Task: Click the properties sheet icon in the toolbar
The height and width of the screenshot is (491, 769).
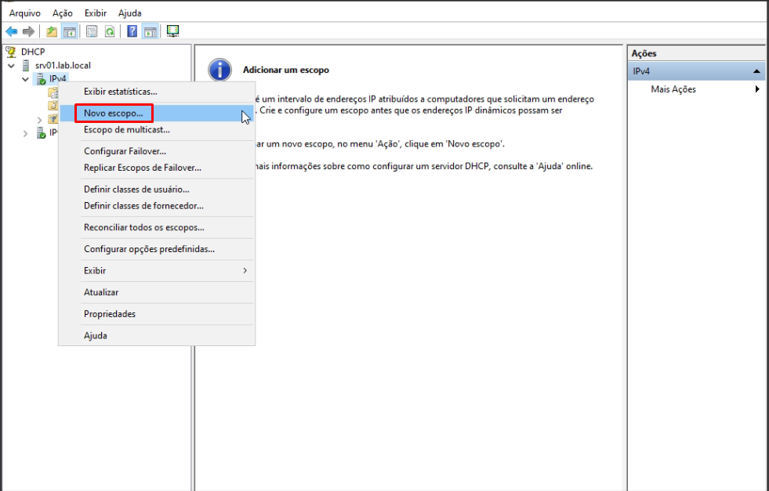Action: point(92,31)
